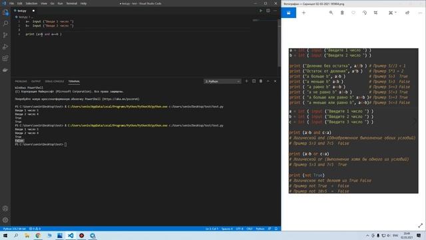Change file encoding UTF-8 in status bar
The width and height of the screenshot is (426, 240).
click(x=240, y=229)
